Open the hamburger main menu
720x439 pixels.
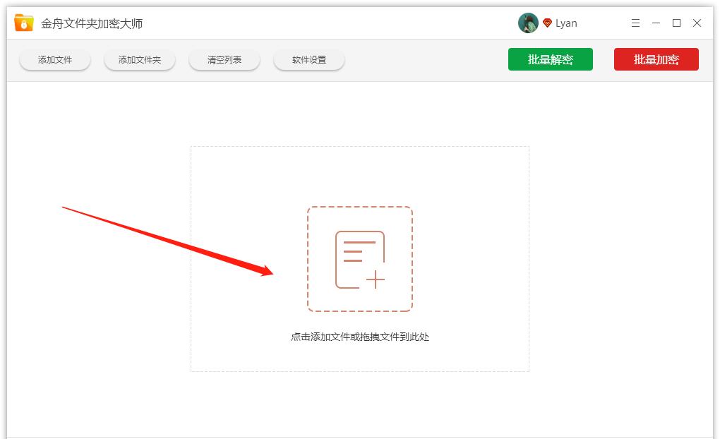point(635,23)
